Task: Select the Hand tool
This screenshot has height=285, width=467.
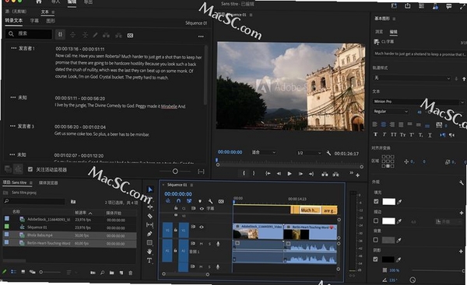Action: point(149,252)
